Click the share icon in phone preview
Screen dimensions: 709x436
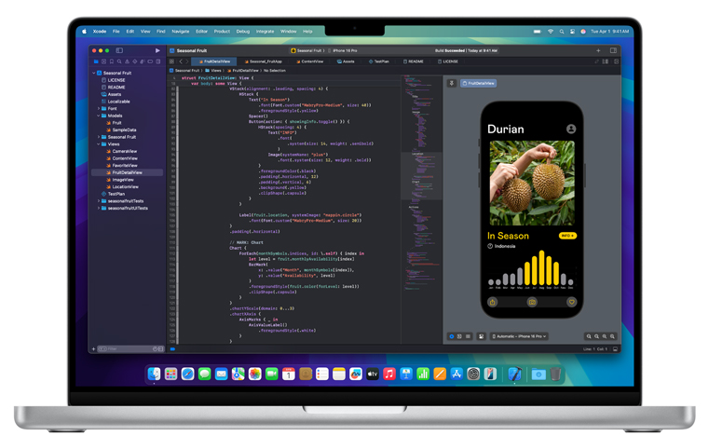(493, 302)
